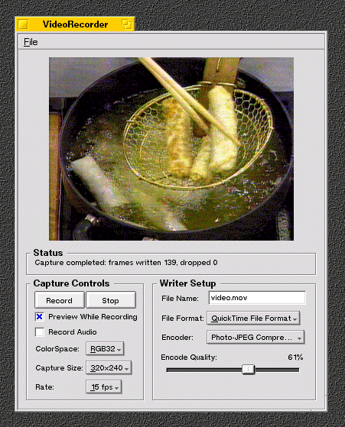
Task: Click the Record Audio label text
Action: click(73, 332)
